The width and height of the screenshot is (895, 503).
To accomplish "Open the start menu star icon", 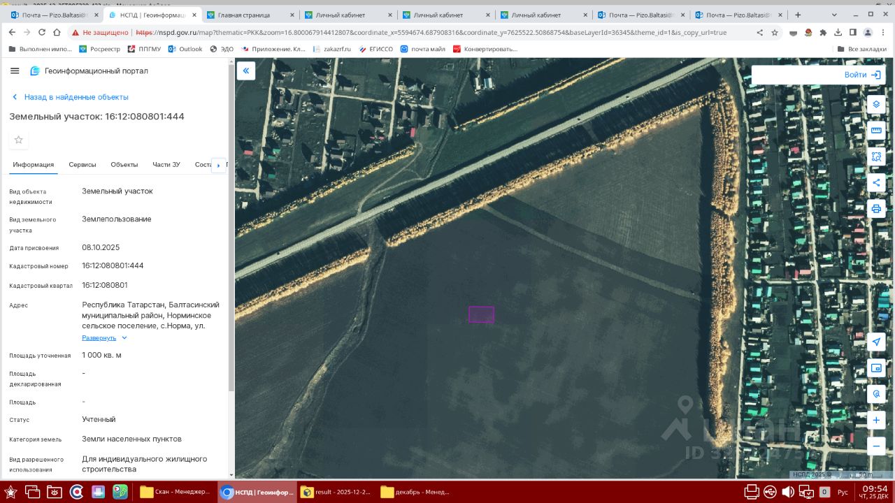I will pyautogui.click(x=10, y=492).
